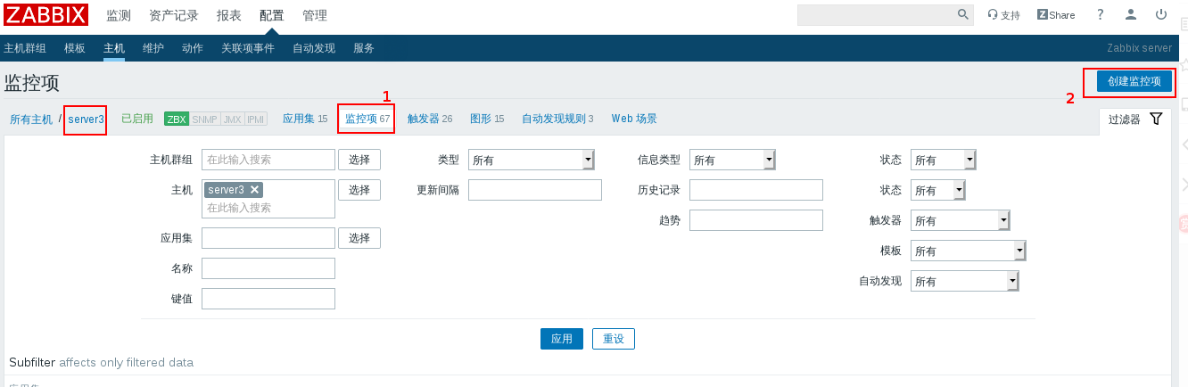Remove the server3 tag from host filter
Screen dimensions: 1188x387
point(254,190)
